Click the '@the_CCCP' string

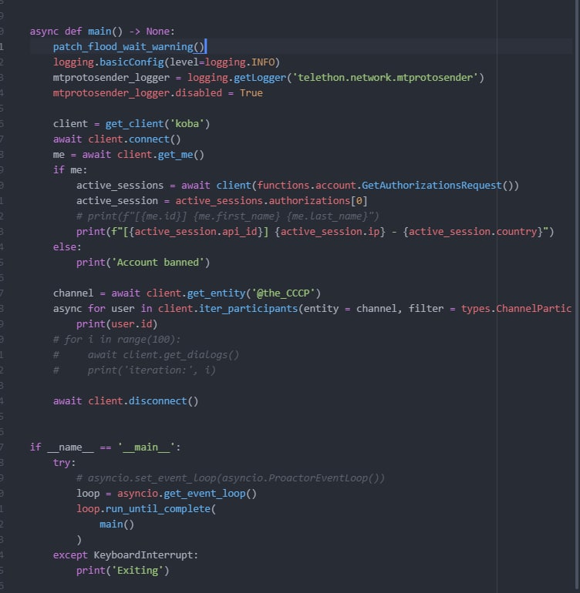(x=283, y=293)
